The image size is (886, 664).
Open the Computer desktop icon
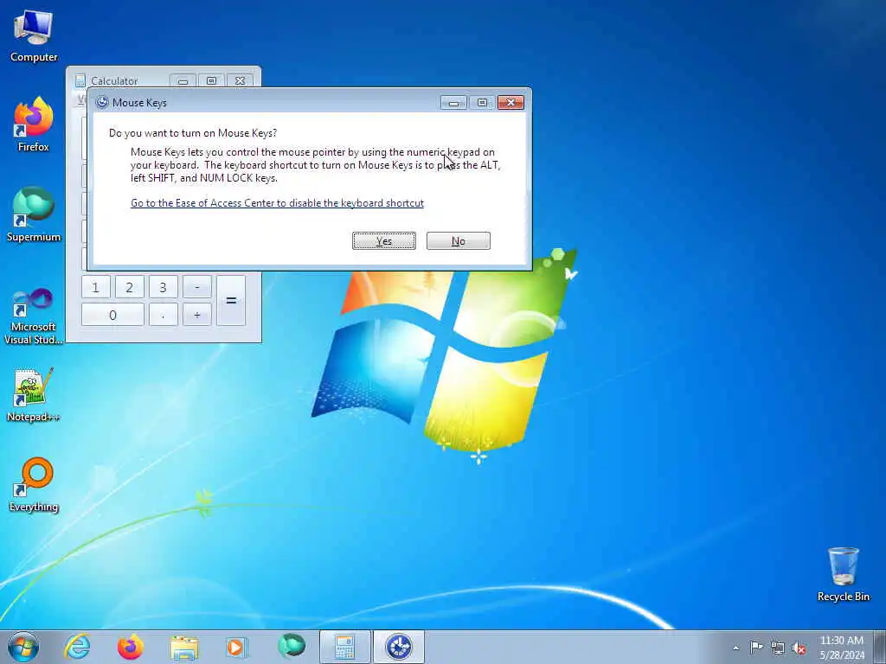point(34,36)
